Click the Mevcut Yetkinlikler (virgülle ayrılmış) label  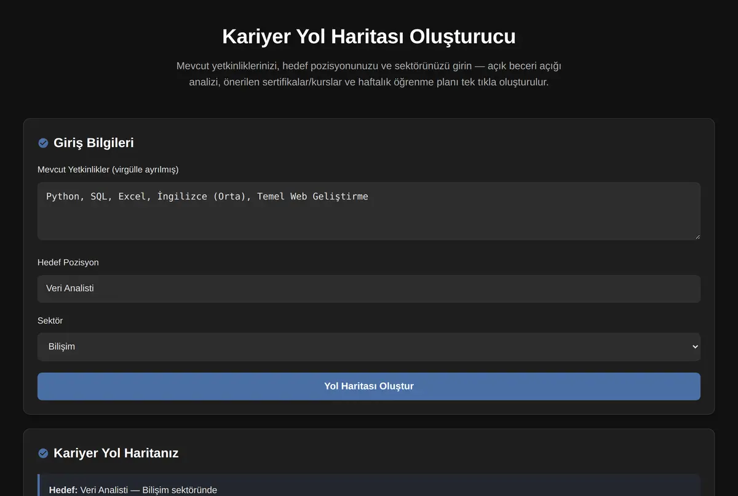[108, 169]
